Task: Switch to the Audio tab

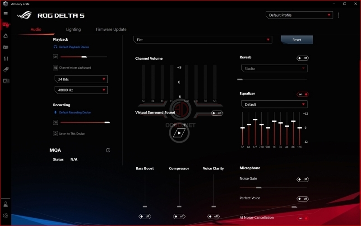Action: [x=36, y=29]
